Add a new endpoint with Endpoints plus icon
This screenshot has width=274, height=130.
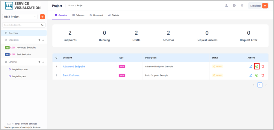pos(39,40)
